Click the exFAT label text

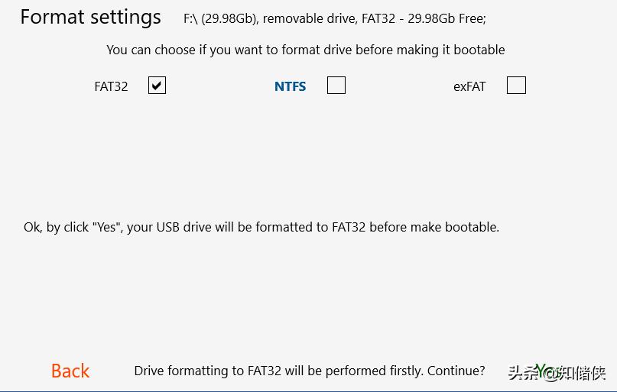coord(469,86)
